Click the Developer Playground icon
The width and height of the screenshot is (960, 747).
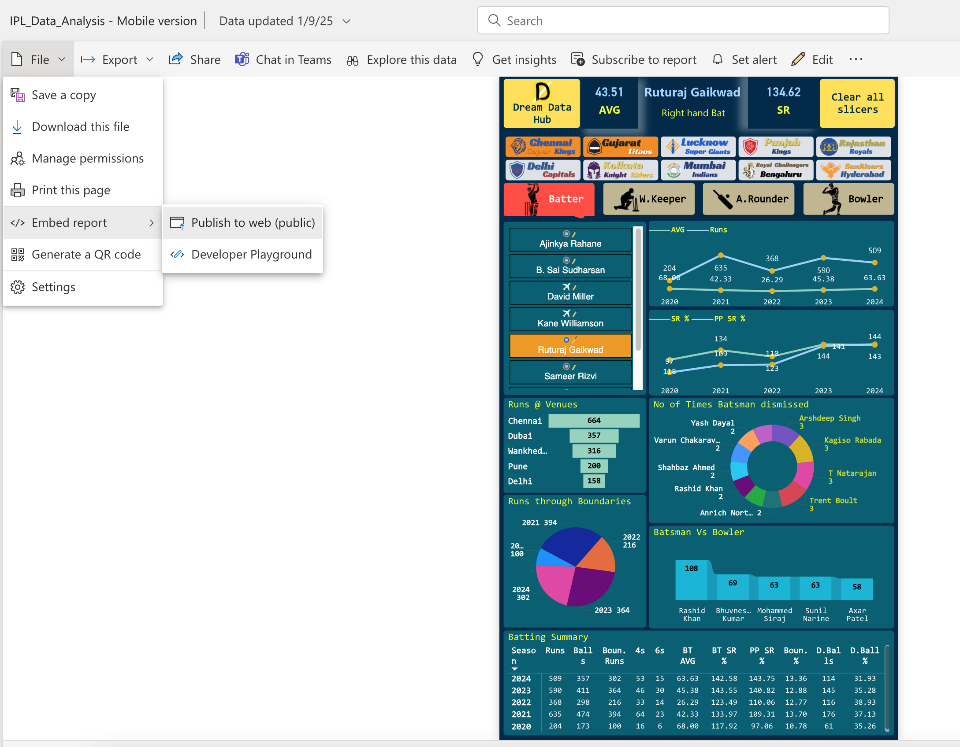click(177, 255)
